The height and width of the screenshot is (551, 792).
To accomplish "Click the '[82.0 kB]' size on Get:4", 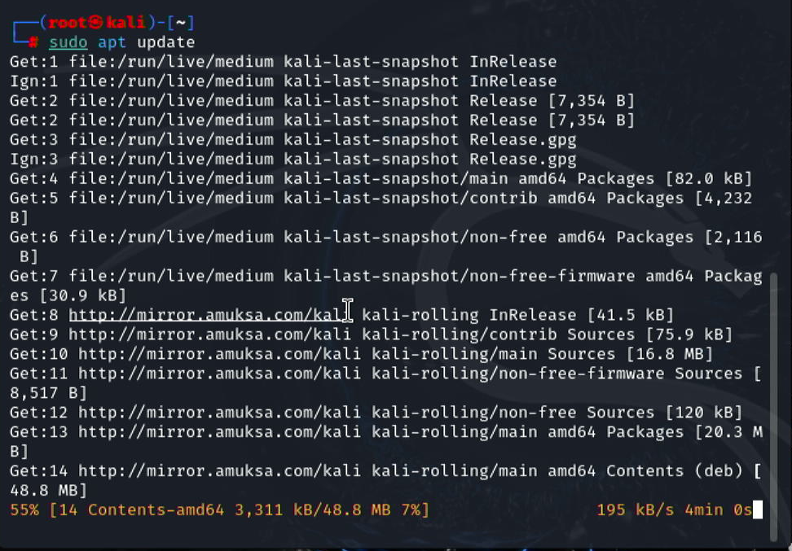I will pyautogui.click(x=709, y=179).
